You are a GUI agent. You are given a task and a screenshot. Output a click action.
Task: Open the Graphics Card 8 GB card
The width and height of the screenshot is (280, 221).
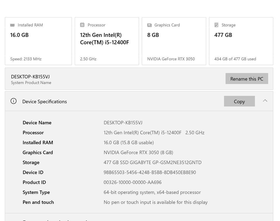174,41
